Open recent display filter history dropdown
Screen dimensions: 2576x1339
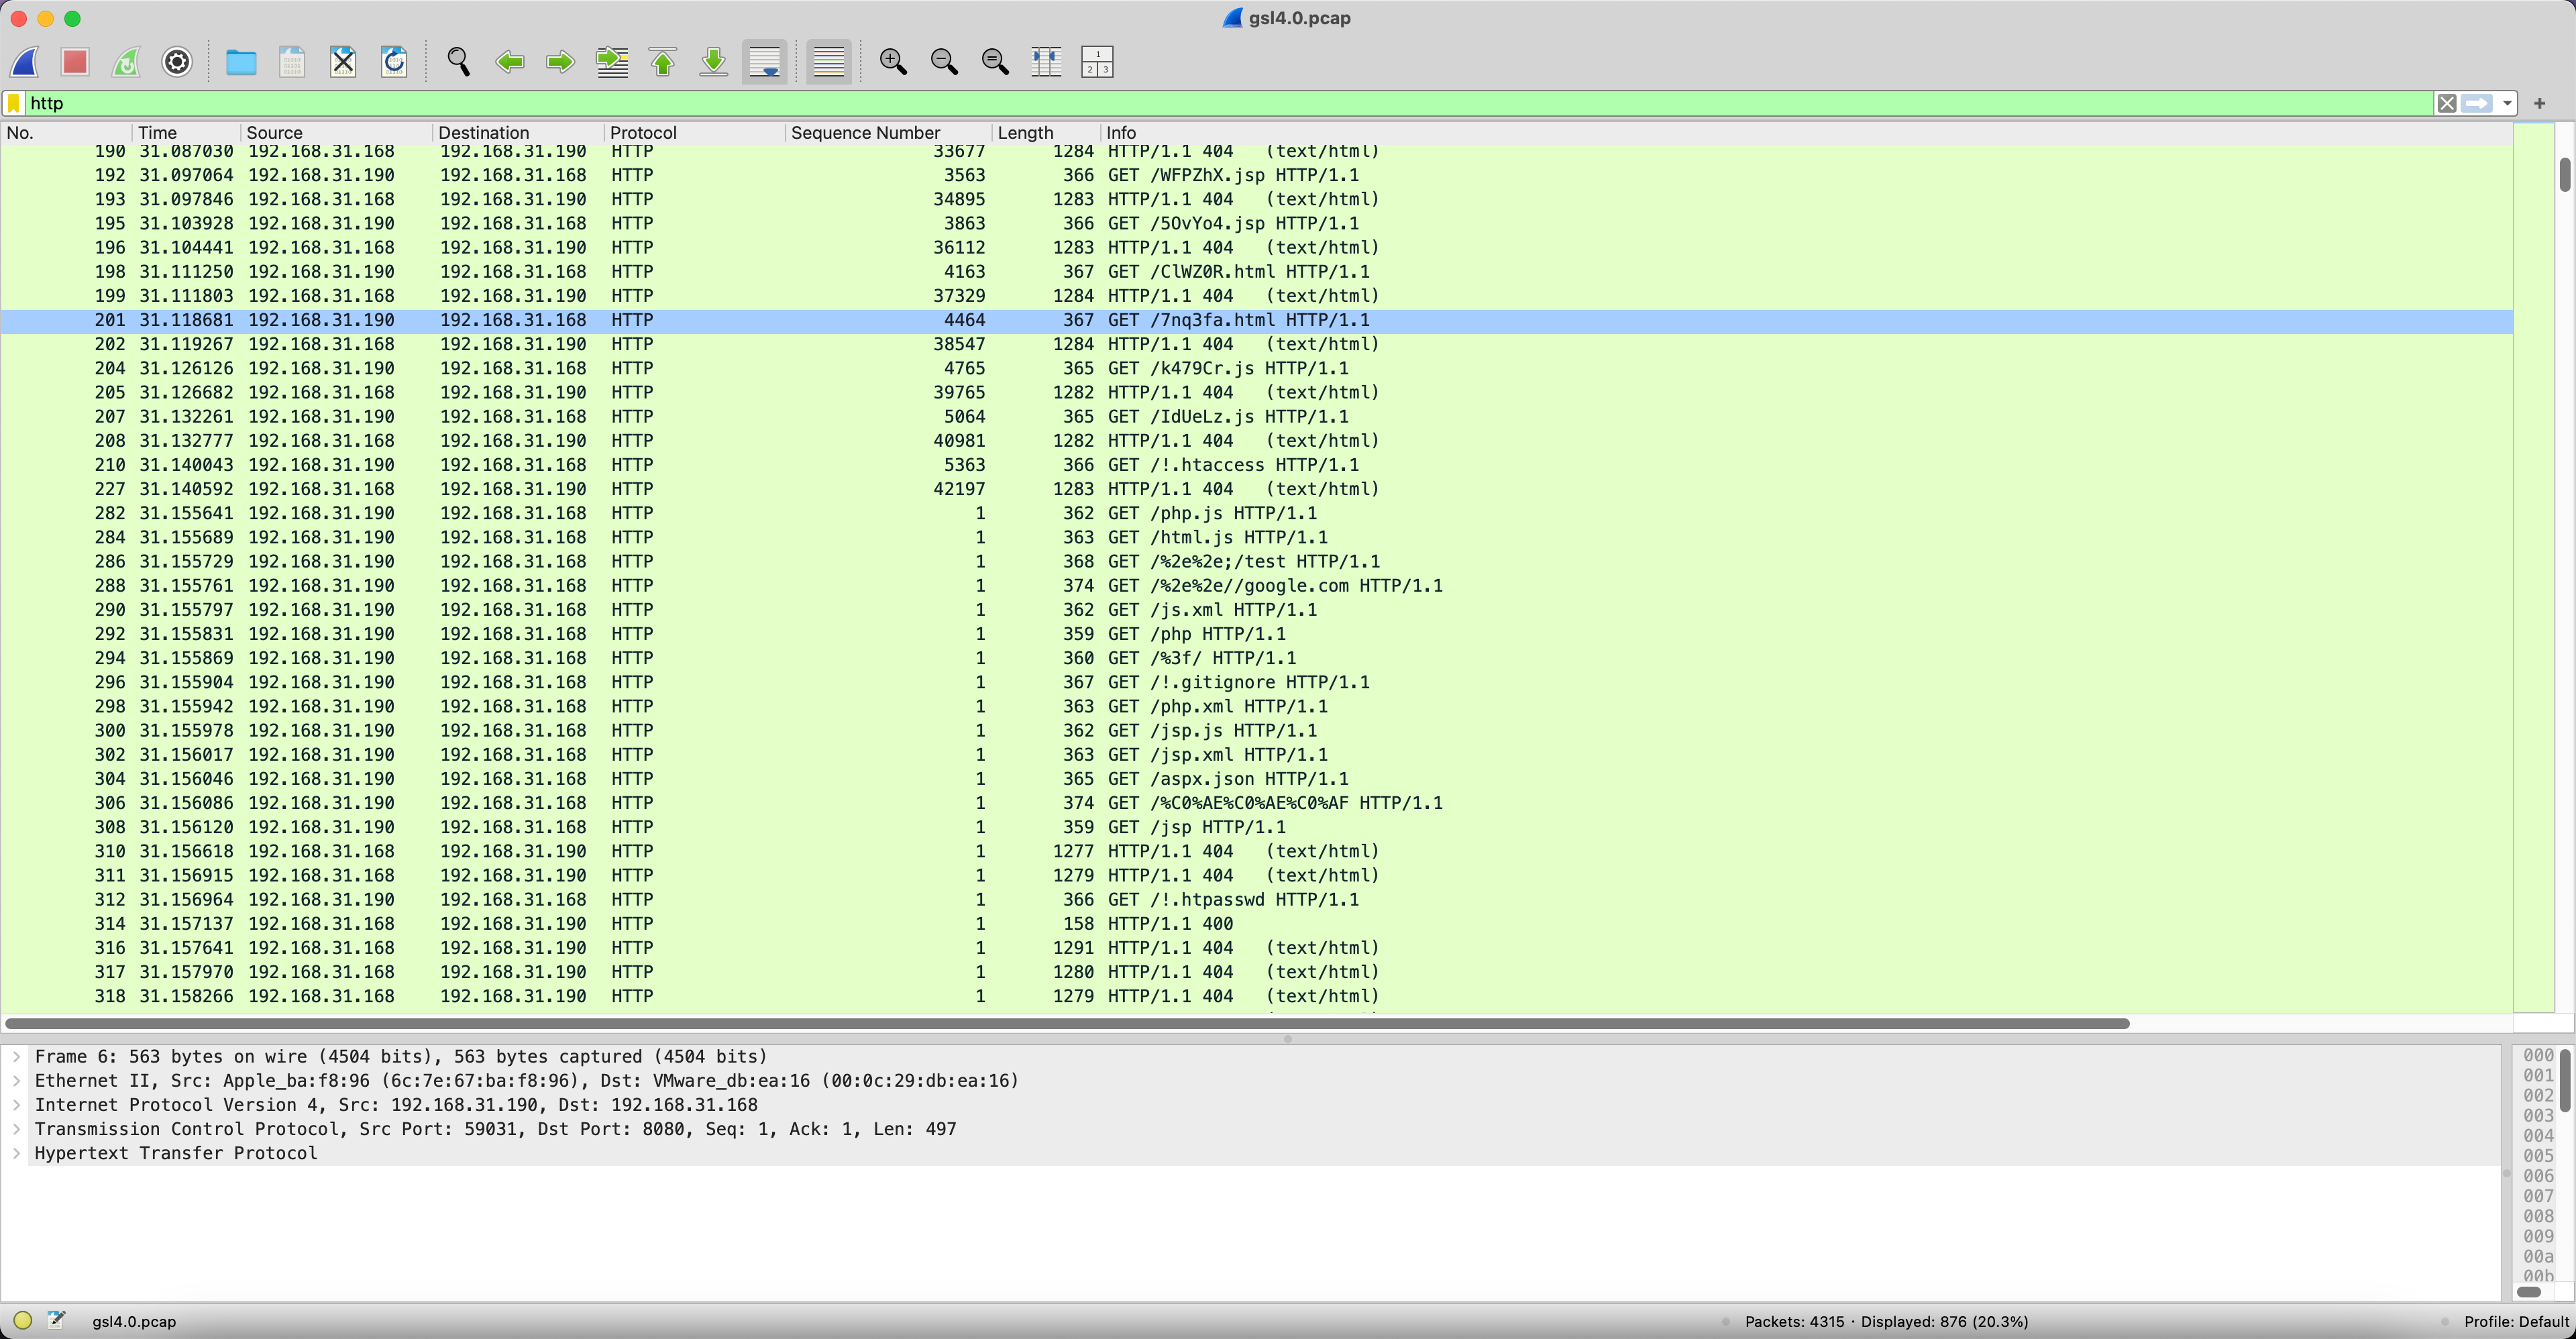tap(2507, 103)
